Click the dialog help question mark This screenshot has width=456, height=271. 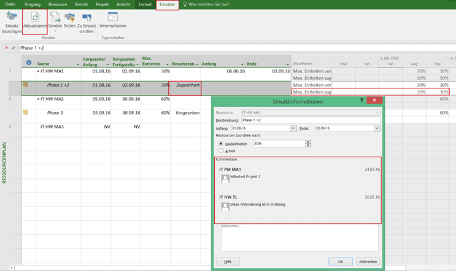click(361, 100)
